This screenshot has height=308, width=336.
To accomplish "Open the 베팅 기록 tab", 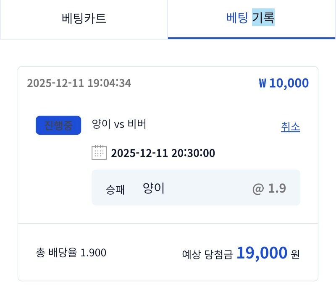I will [x=251, y=18].
